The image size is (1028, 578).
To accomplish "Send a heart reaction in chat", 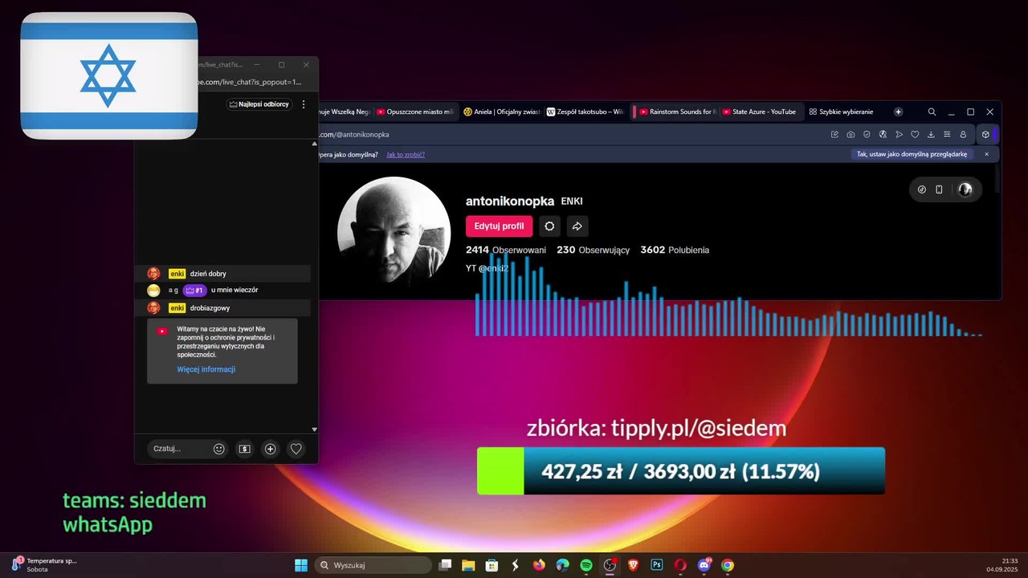I will tap(296, 449).
